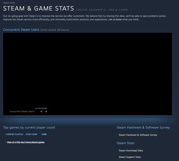Click the 'Concurrent Steam Users:' chart legend label
Image resolution: width=179 pixels, height=161 pixels.
coord(22,112)
